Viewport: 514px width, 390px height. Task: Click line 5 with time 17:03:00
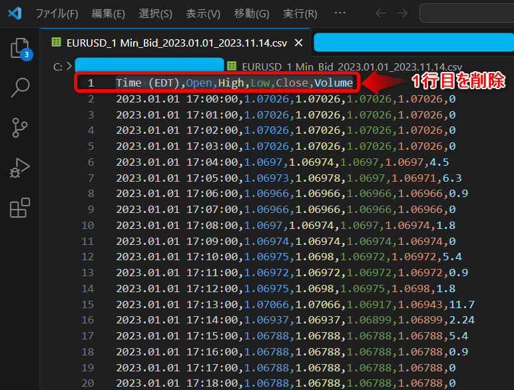click(x=286, y=146)
